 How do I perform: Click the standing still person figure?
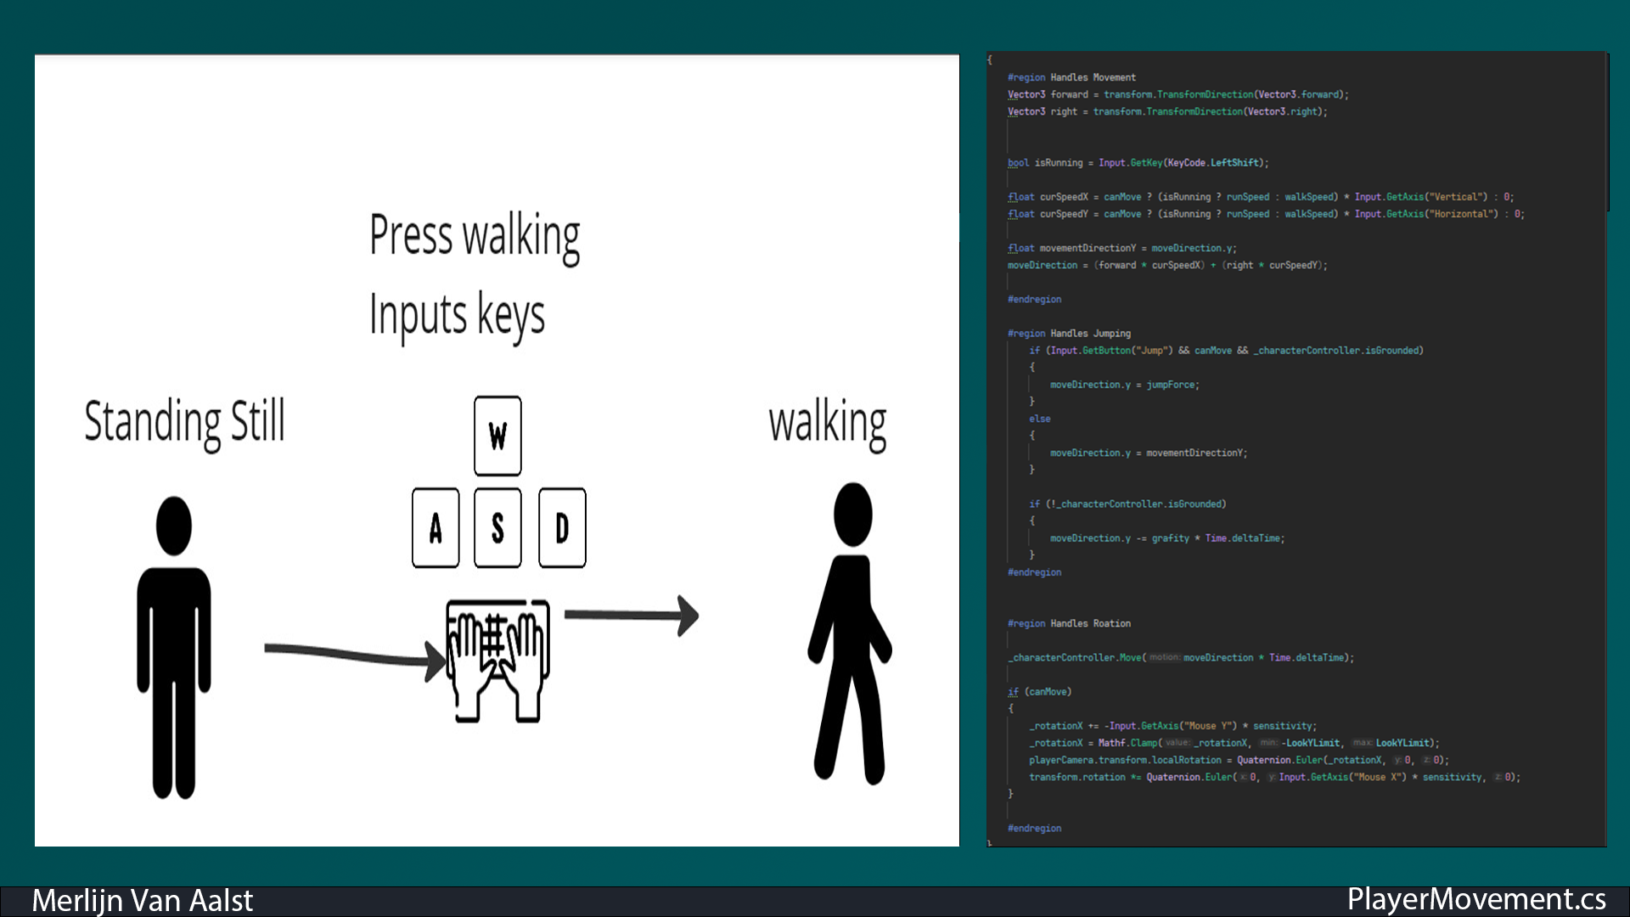174,645
